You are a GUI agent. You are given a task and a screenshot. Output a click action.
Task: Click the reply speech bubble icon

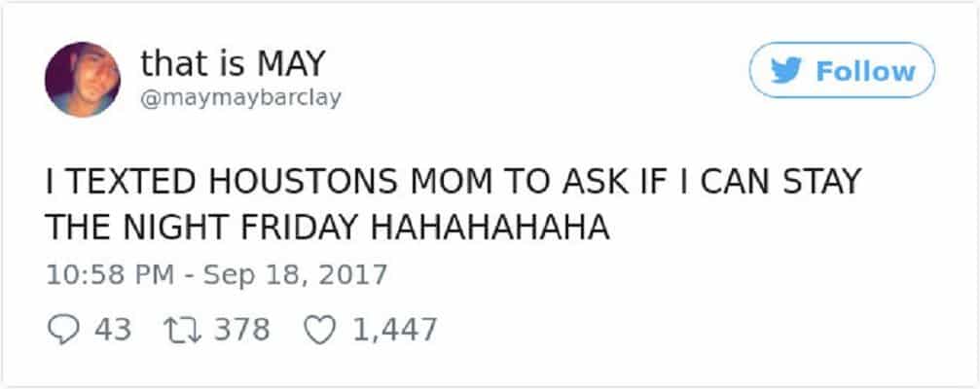click(x=60, y=330)
